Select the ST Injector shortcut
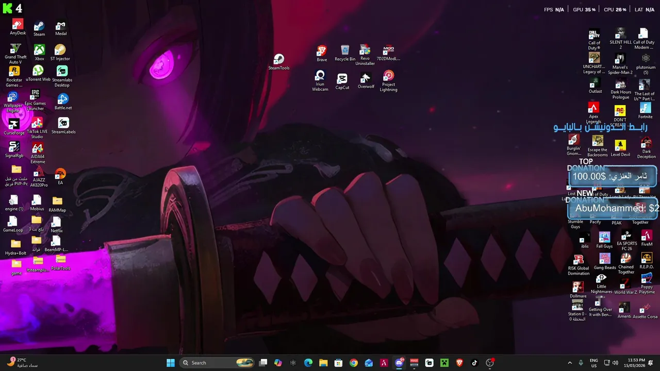The height and width of the screenshot is (371, 660). pyautogui.click(x=60, y=53)
